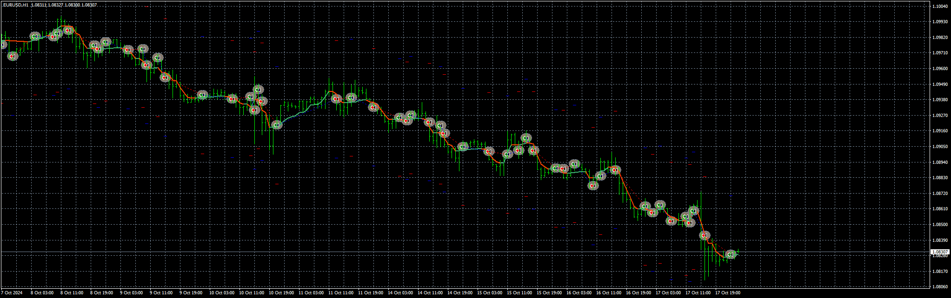
Task: Click the 17 Oct 11:00 time label
Action: coord(698,293)
